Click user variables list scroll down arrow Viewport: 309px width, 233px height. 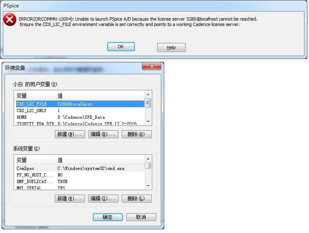click(x=148, y=122)
